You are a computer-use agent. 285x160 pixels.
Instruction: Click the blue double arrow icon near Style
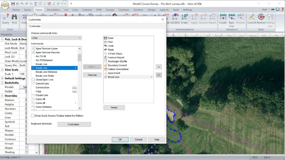(273, 10)
